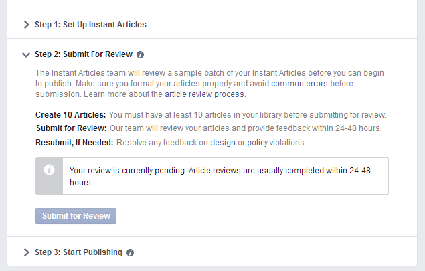Click the 'Your review is currently pending' message

(x=220, y=176)
